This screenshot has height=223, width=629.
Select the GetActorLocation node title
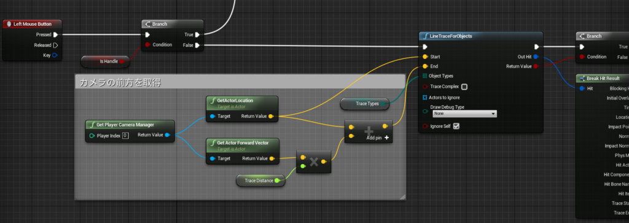(235, 100)
